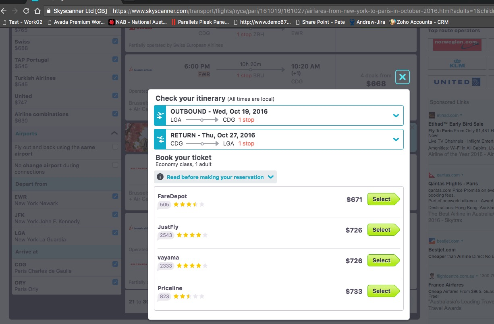Uncheck JFK New York John F. Kennedy

(x=115, y=214)
